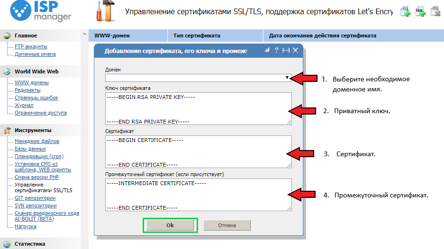Image resolution: width=444 pixels, height=249 pixels.
Task: Open the Доменные имена link
Action: click(35, 54)
